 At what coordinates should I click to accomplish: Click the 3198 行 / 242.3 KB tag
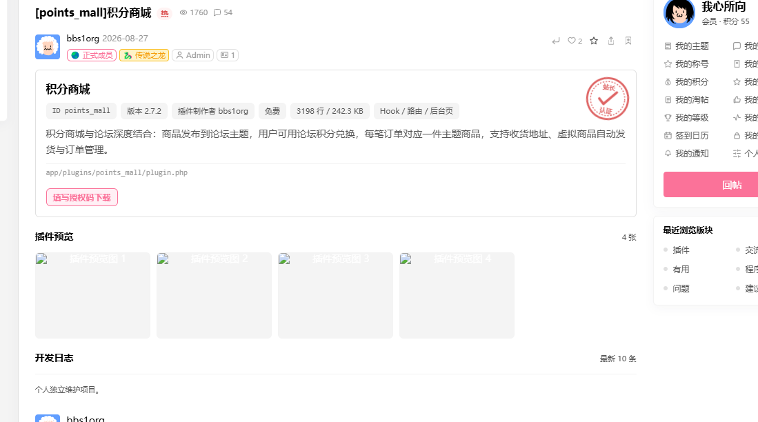pyautogui.click(x=330, y=111)
